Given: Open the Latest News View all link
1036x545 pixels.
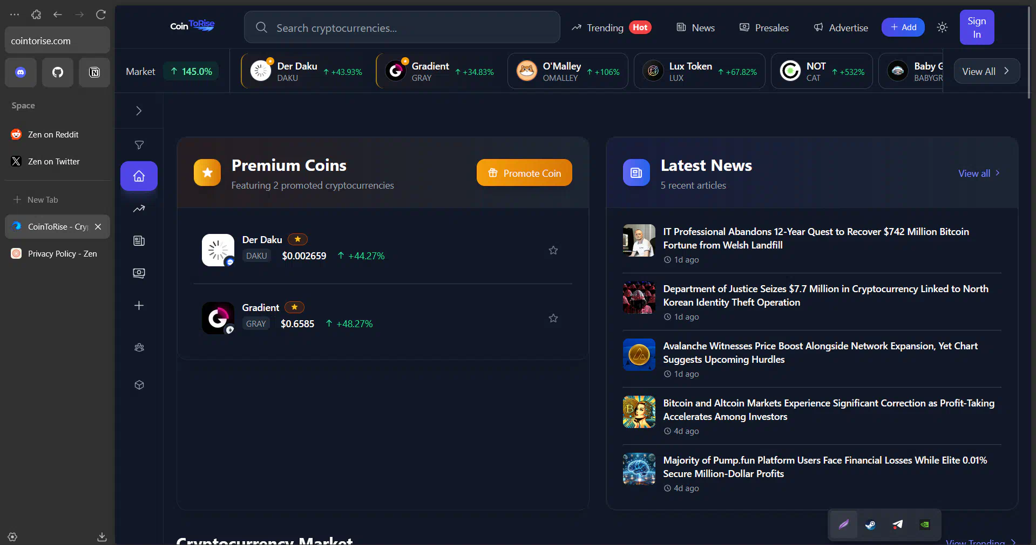Looking at the screenshot, I should (978, 173).
